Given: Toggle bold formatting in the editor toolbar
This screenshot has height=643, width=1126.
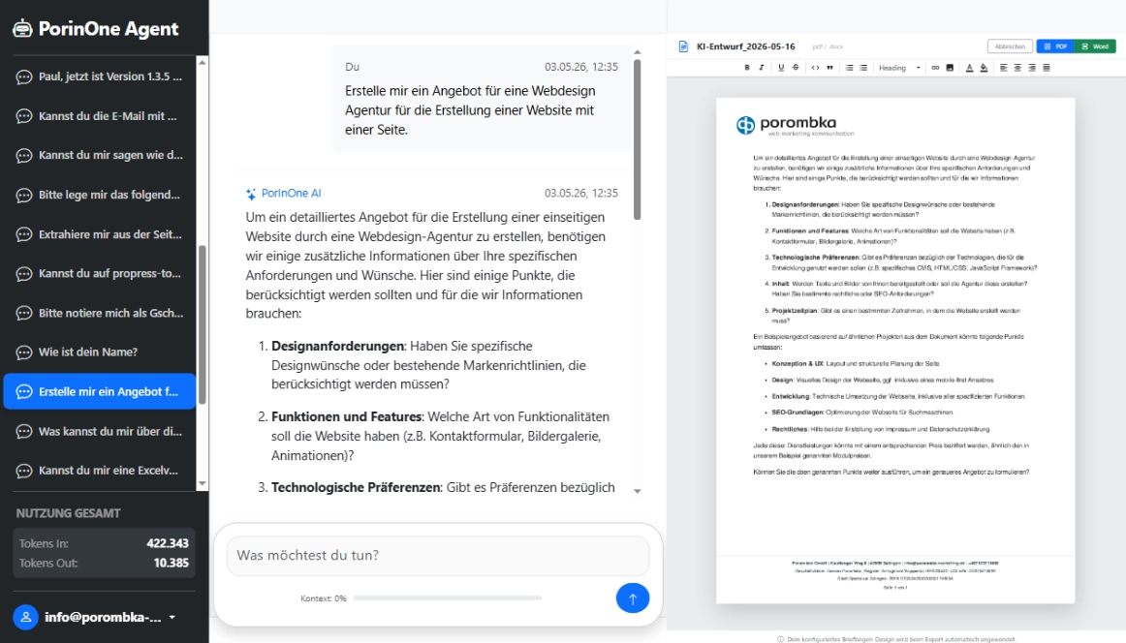Looking at the screenshot, I should 747,68.
